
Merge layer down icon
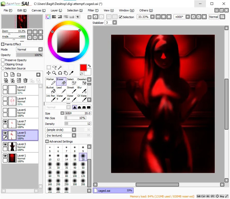coord(6,80)
